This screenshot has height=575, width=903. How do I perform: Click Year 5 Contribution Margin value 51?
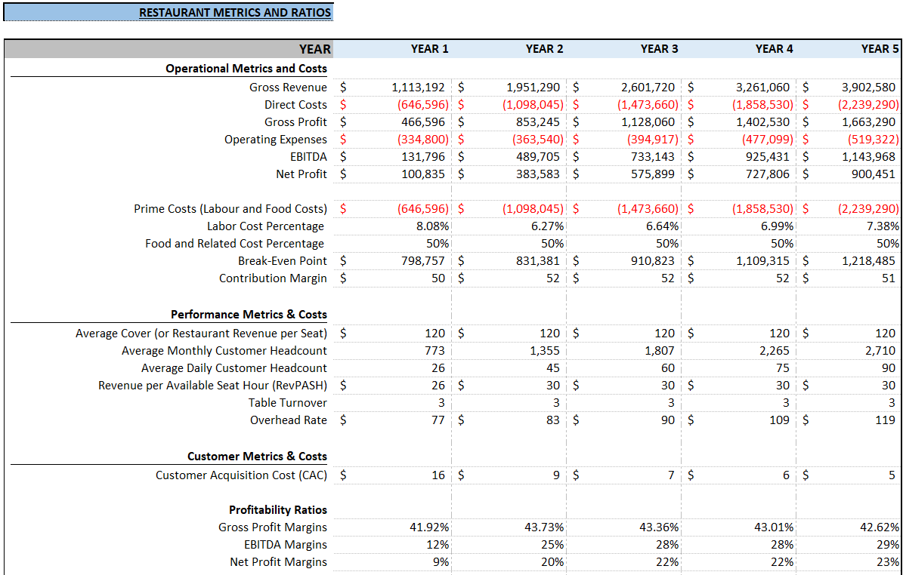889,278
